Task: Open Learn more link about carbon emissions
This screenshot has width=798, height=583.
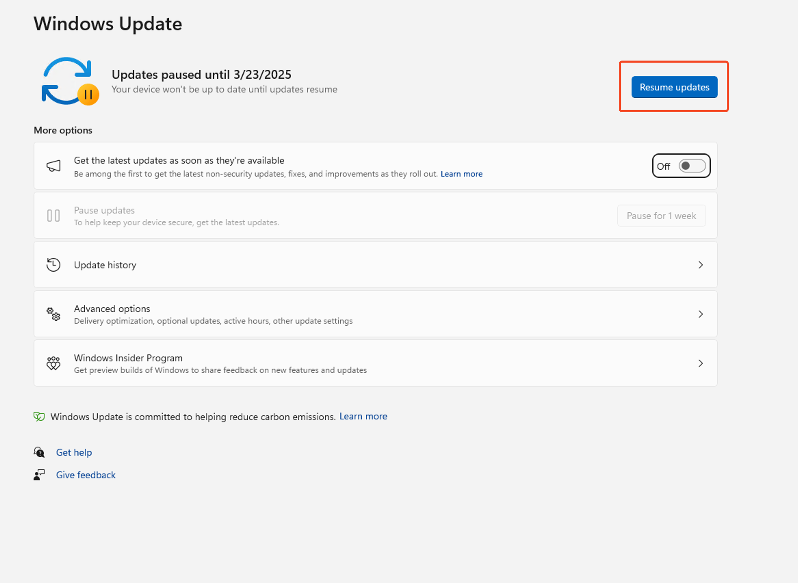Action: pos(363,416)
